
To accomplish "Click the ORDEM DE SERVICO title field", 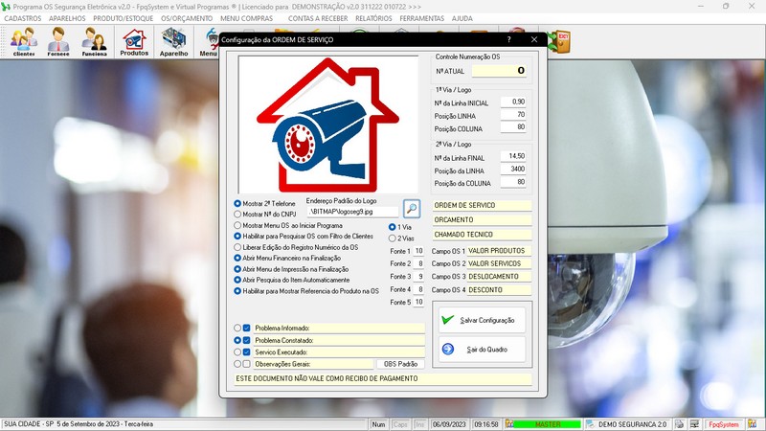I will click(482, 205).
